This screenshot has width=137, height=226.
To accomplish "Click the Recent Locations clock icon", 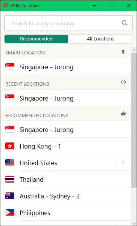I will 123,82.
